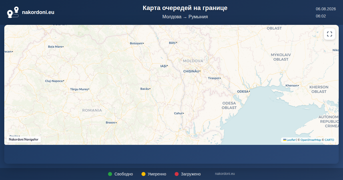Click Cahul town label on map
The width and height of the screenshot is (343, 180).
coord(178,113)
